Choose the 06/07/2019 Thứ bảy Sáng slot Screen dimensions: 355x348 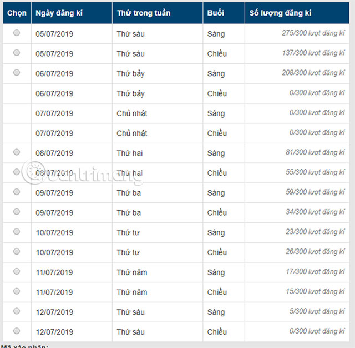pos(17,73)
